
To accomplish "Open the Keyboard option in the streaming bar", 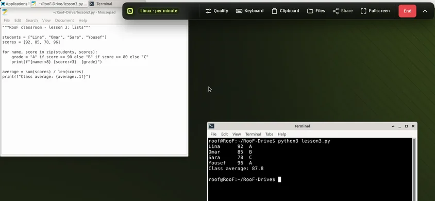I will [x=249, y=11].
